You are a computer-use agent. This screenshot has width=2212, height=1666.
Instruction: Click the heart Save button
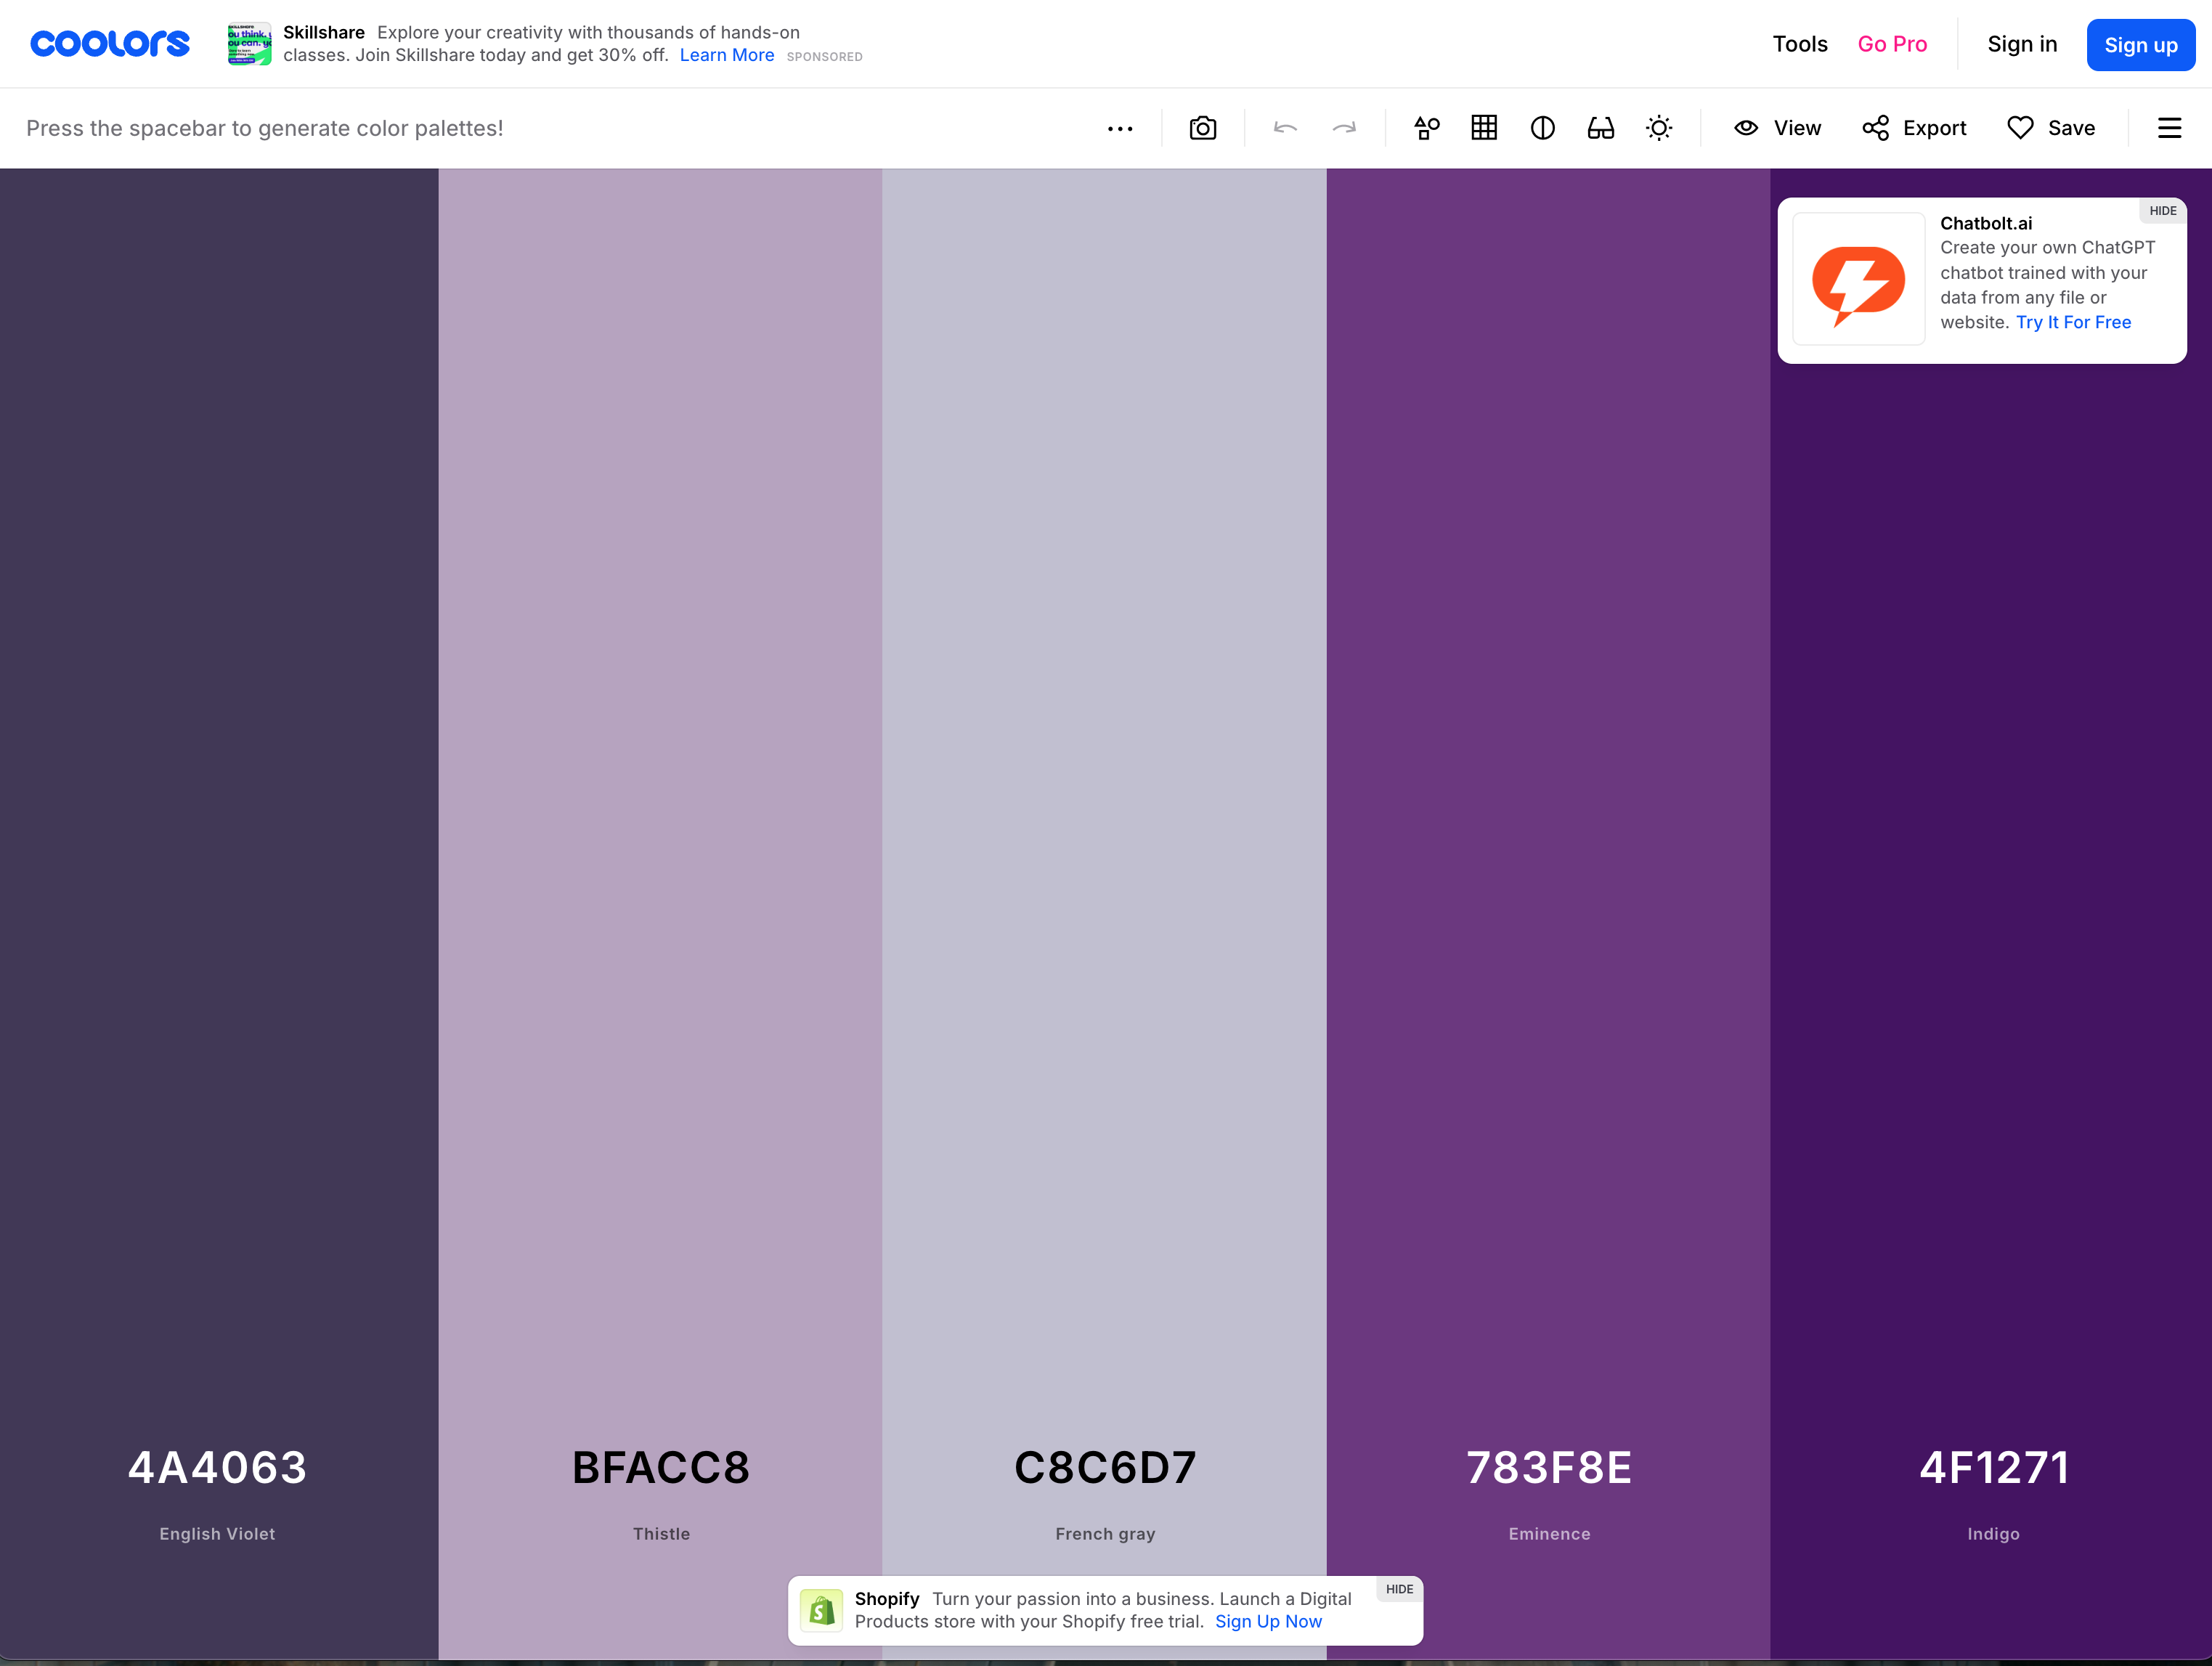coord(2051,128)
